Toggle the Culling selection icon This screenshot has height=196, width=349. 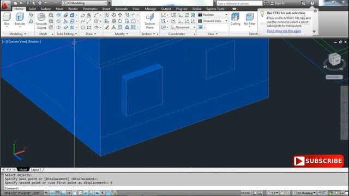235,19
